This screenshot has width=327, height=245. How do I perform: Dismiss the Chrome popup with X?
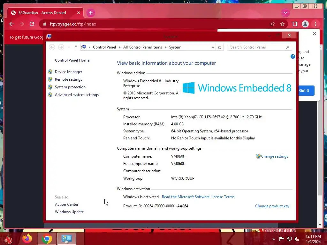coord(315,33)
